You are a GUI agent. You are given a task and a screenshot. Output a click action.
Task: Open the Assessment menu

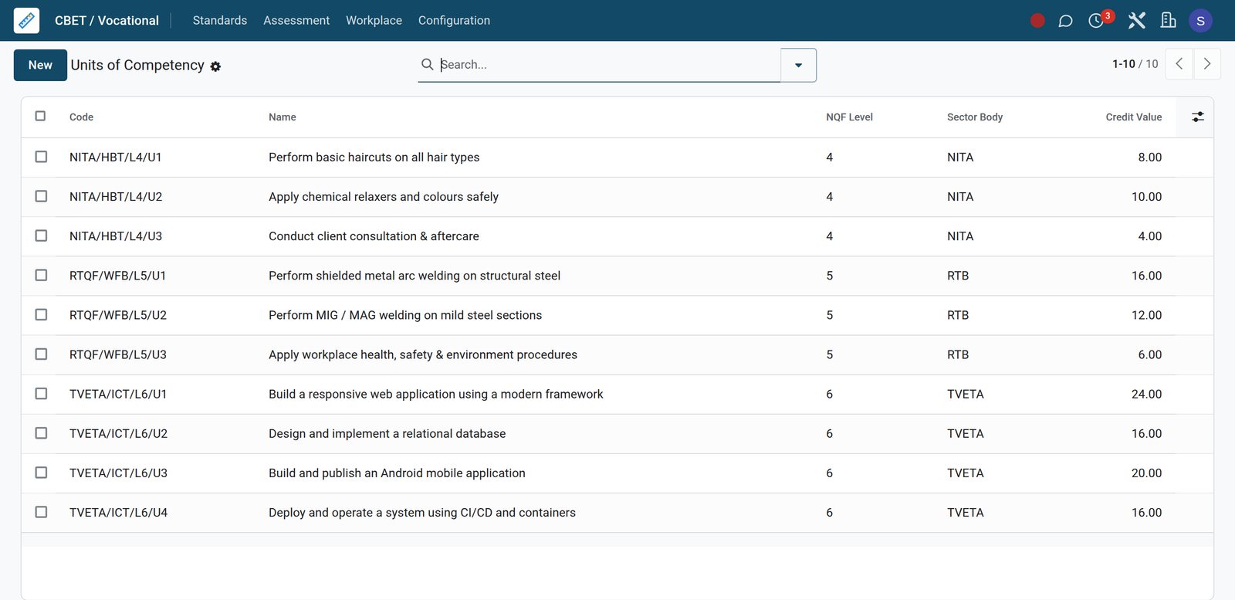(x=296, y=21)
